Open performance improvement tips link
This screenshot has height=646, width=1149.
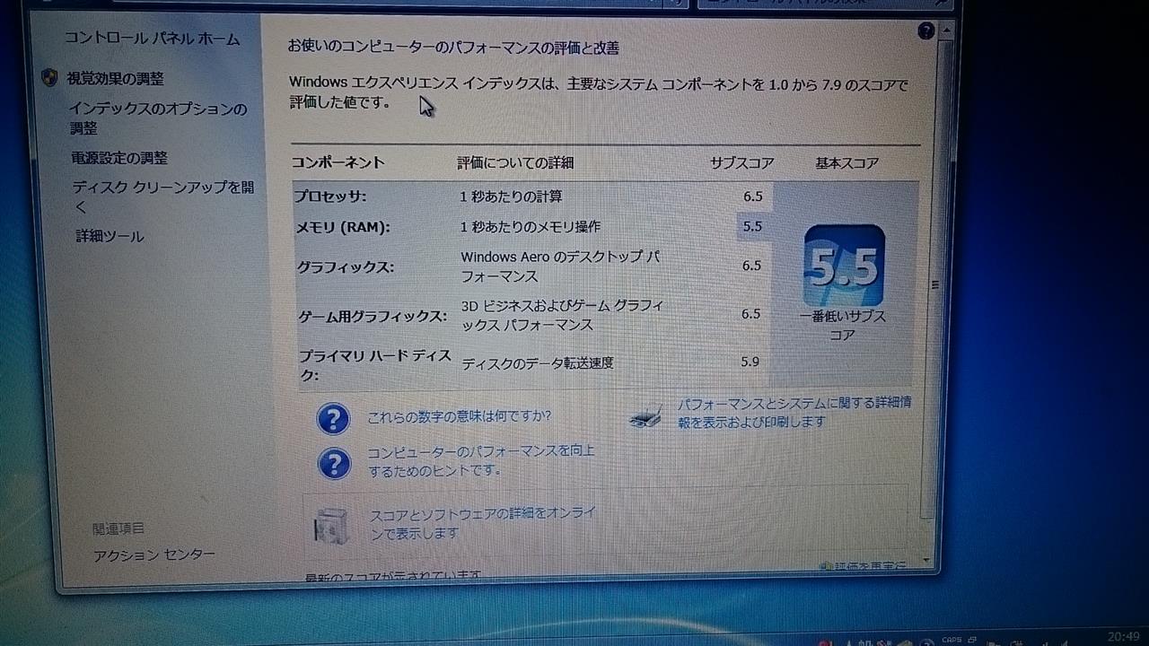pyautogui.click(x=480, y=460)
